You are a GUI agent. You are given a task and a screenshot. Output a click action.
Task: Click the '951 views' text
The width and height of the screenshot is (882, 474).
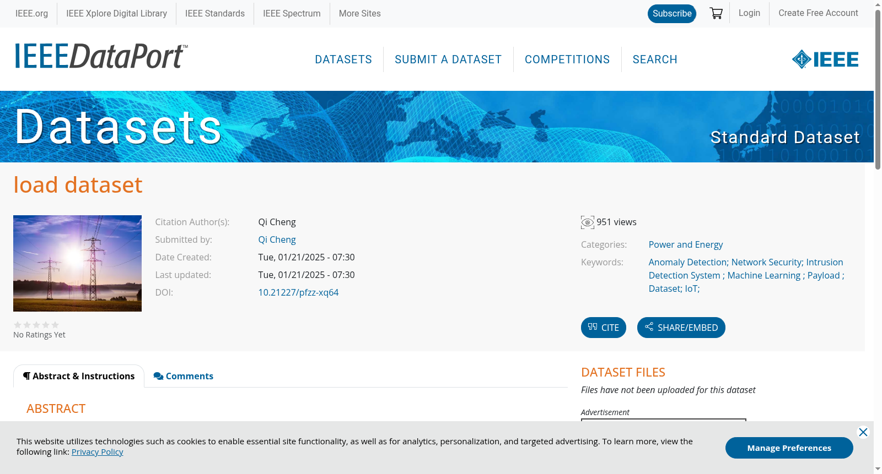pos(616,222)
